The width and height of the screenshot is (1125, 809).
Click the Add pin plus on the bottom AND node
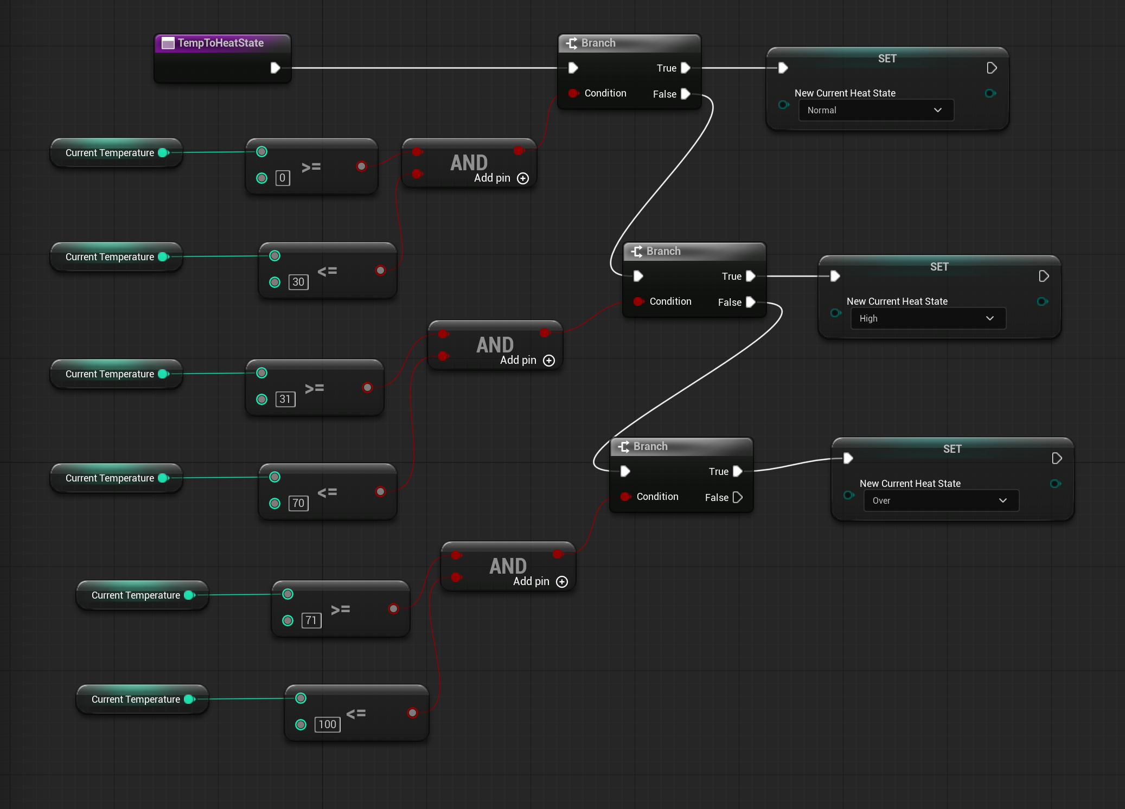tap(562, 582)
